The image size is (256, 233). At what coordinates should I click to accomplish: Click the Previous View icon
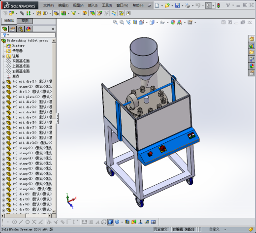[128, 22]
